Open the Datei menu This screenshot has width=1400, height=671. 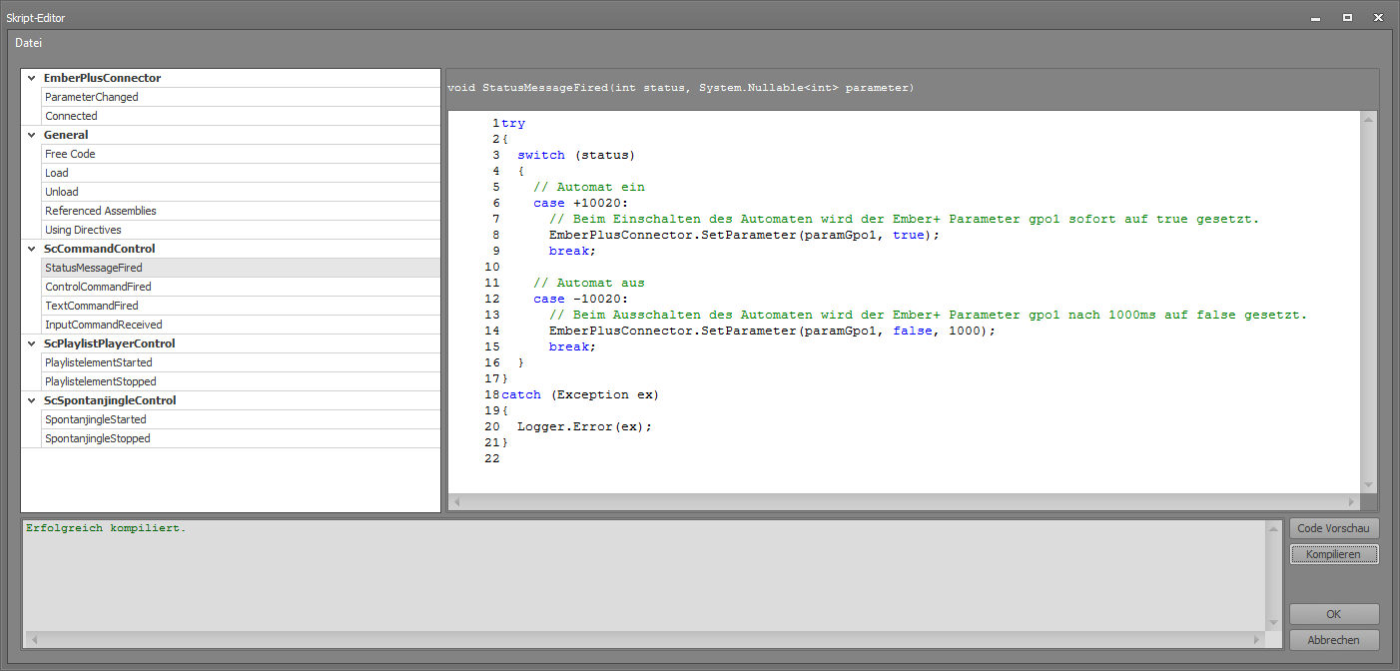[x=29, y=43]
